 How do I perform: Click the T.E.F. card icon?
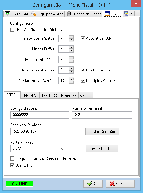click(107, 13)
